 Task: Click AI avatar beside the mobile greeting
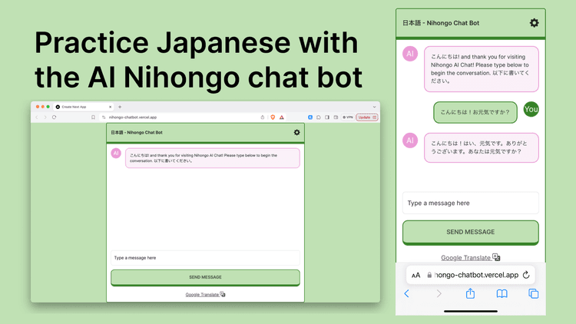(x=410, y=54)
